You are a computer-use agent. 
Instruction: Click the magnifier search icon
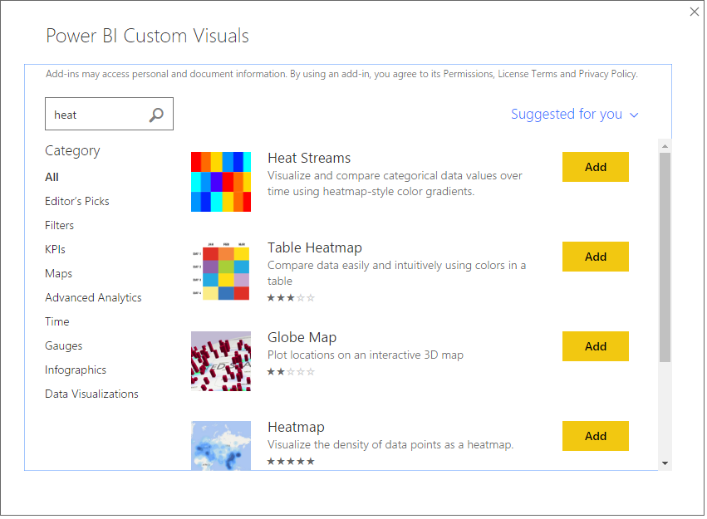[x=156, y=115]
